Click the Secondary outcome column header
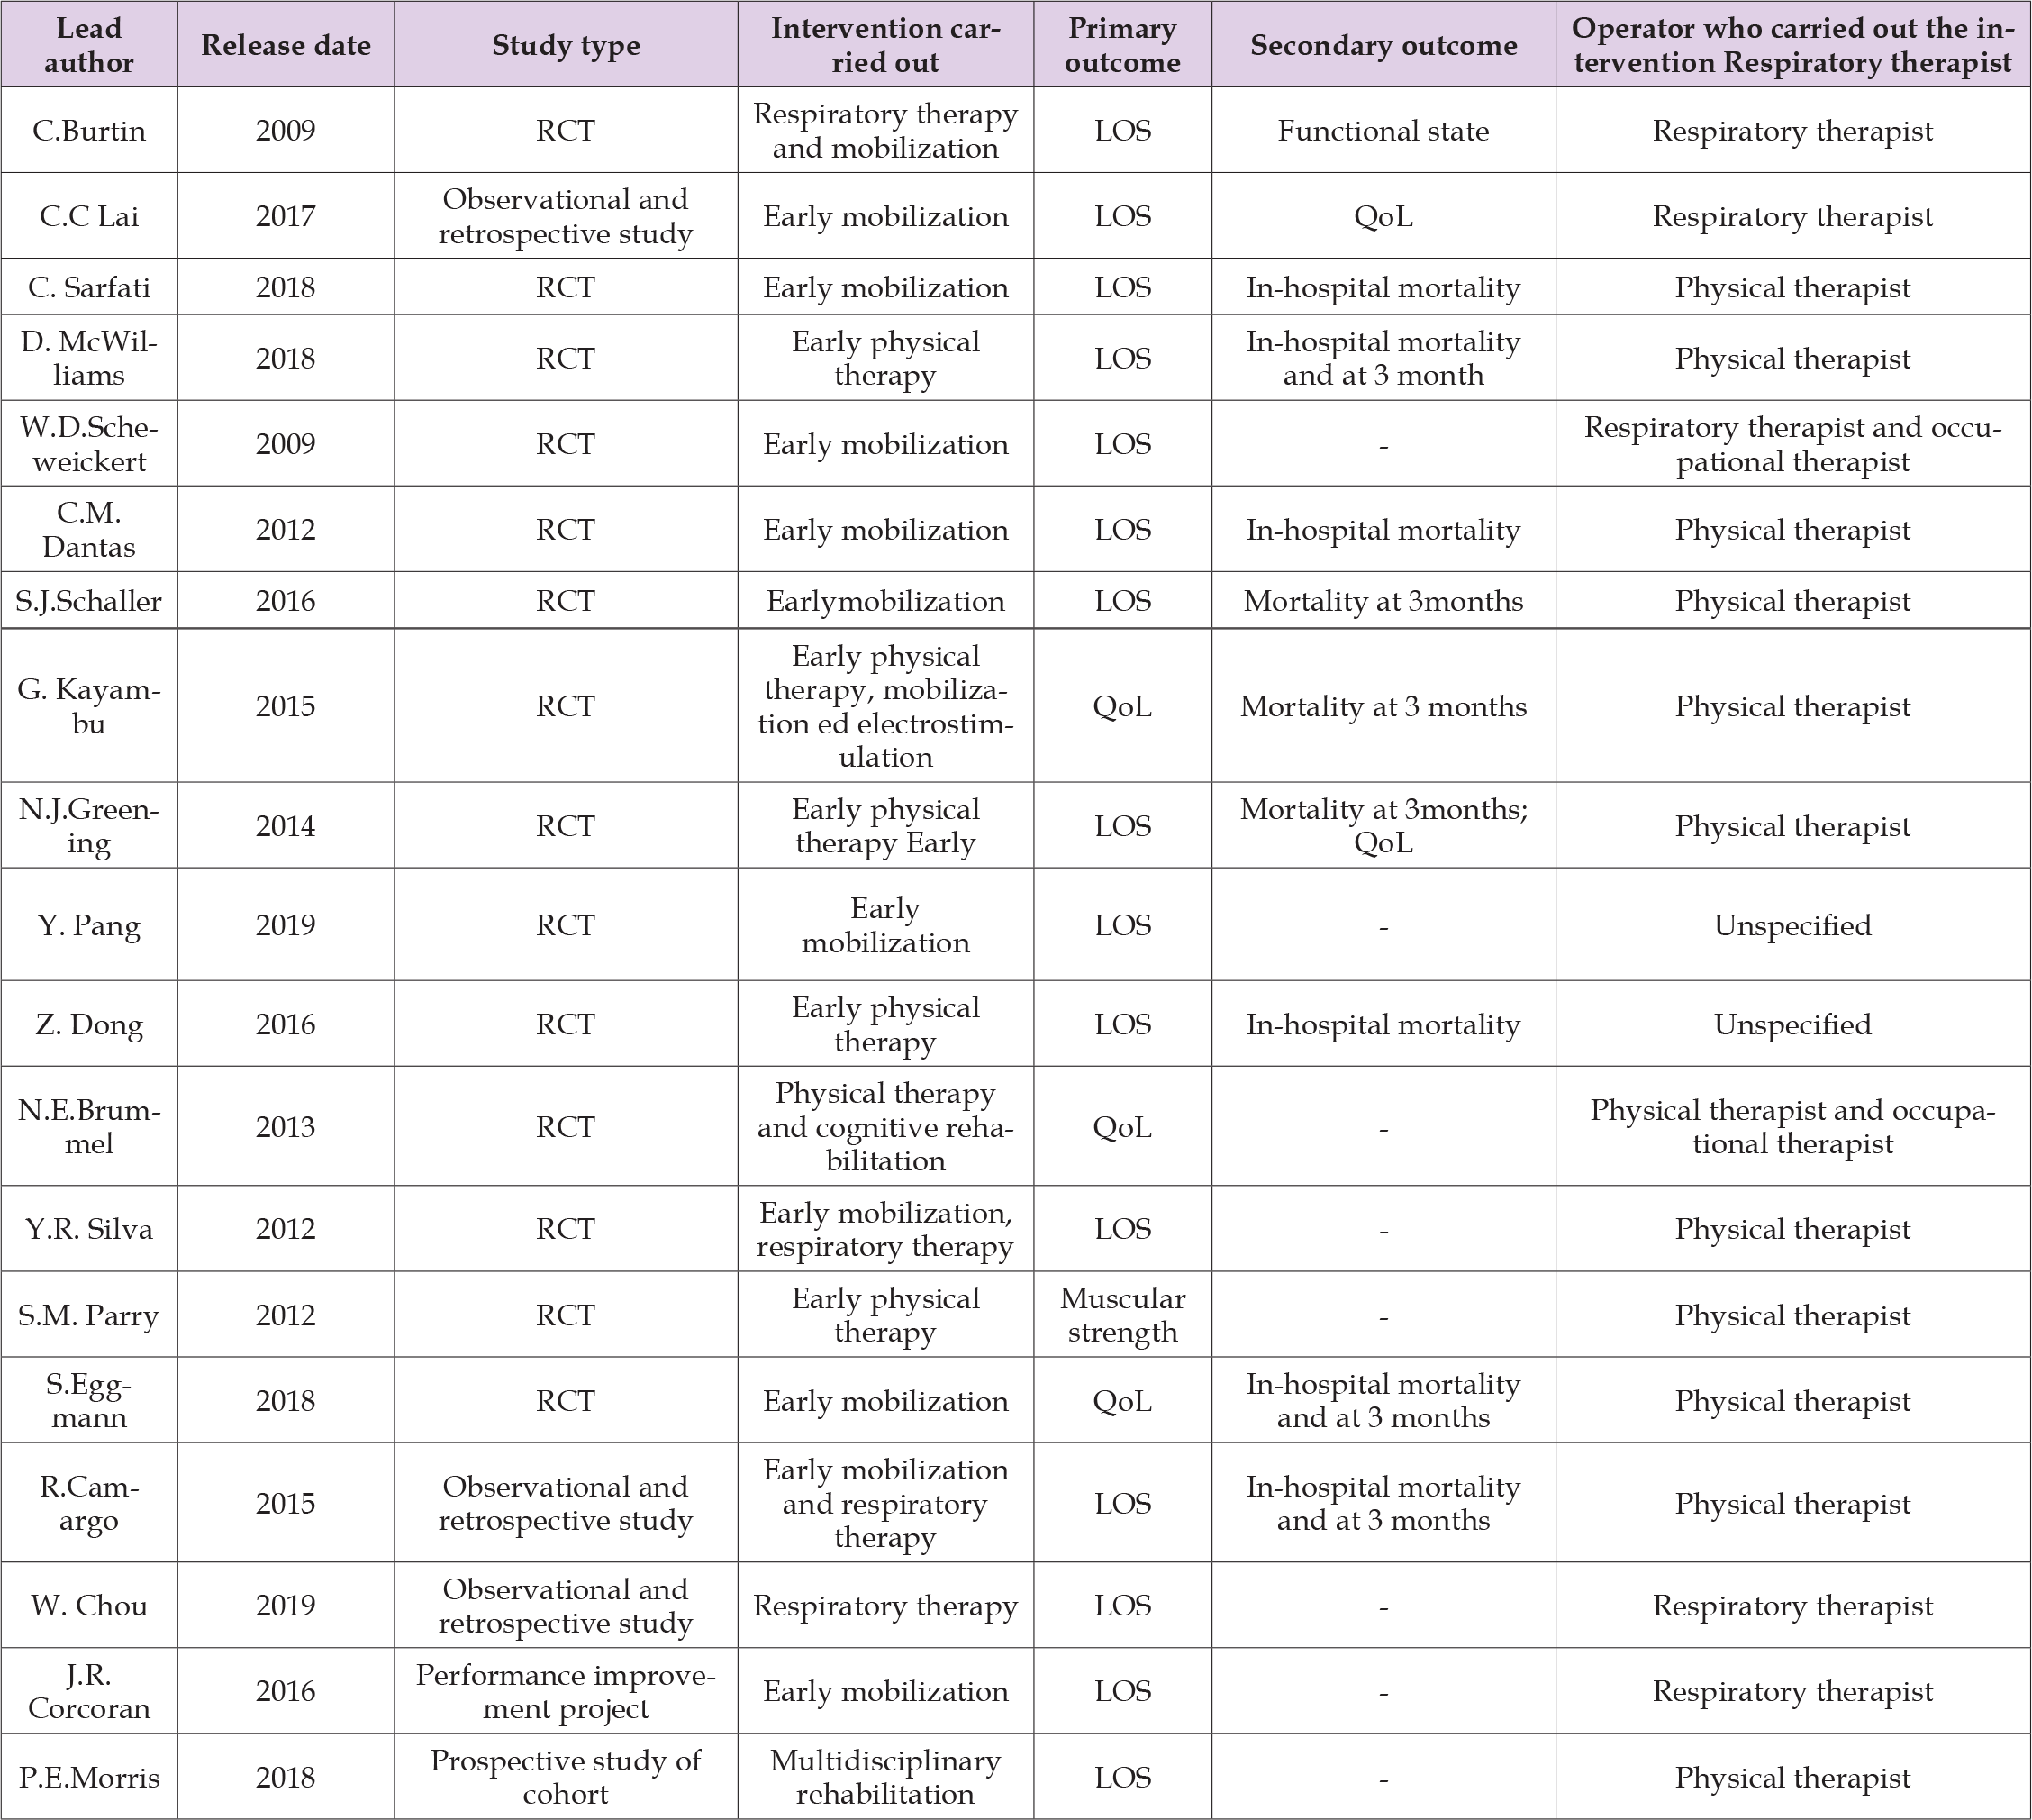Viewport: 2032px width, 1820px height. 1383,45
